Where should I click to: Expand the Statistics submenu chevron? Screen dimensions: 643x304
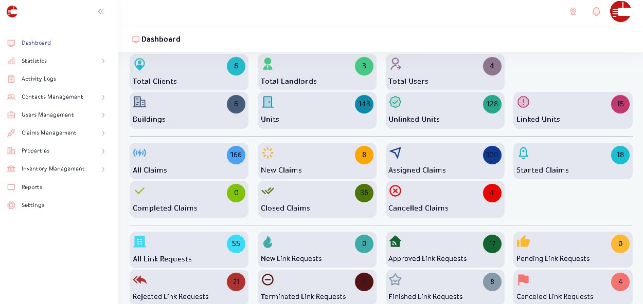pos(103,61)
